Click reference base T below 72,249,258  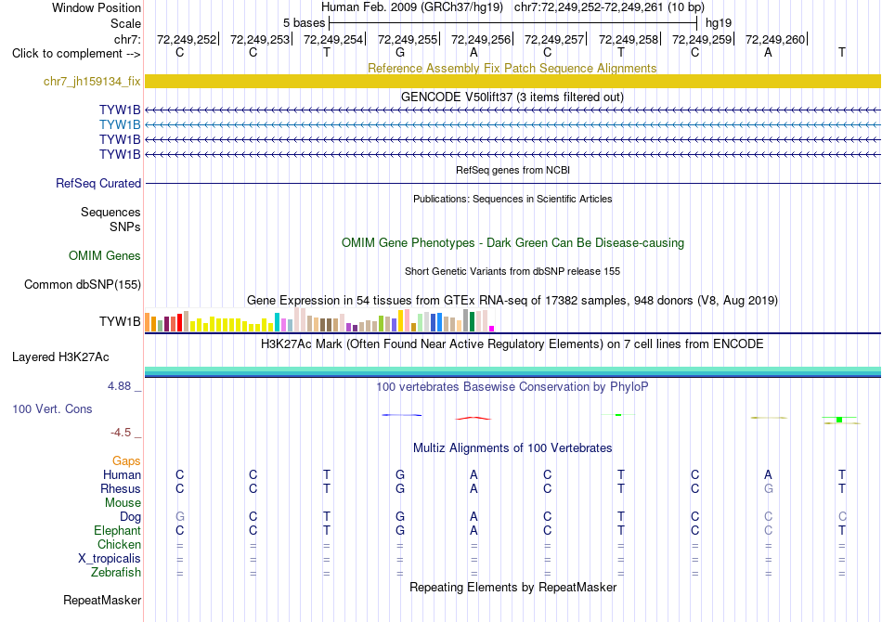621,53
